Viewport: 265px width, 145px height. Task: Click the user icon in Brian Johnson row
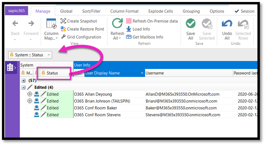click(x=36, y=101)
